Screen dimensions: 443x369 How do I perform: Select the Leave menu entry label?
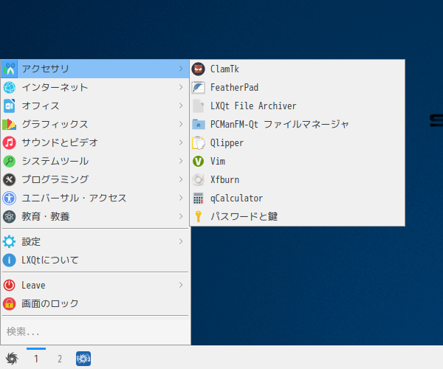coord(33,285)
